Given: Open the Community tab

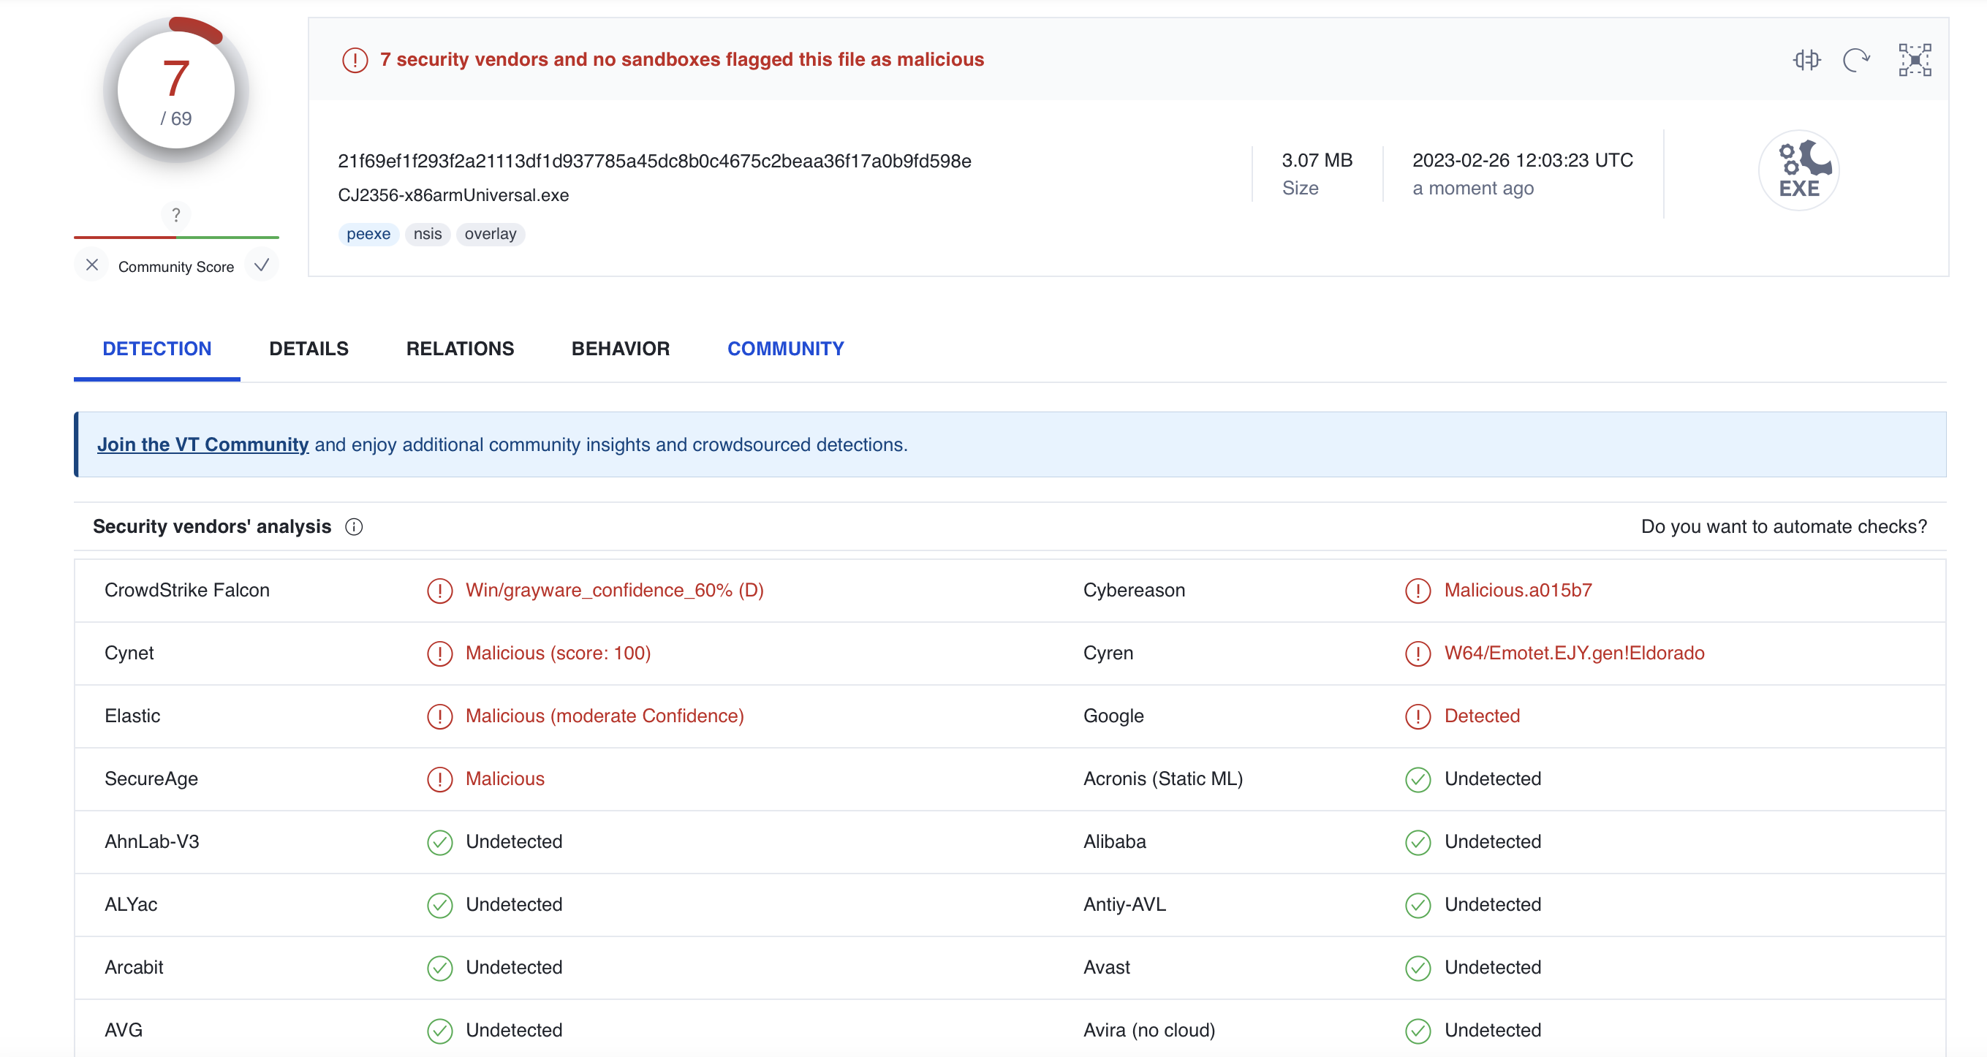Looking at the screenshot, I should point(785,349).
